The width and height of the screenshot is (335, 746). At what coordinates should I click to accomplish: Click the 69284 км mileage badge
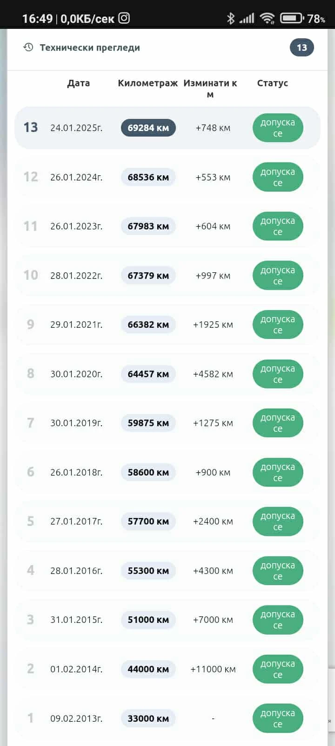click(x=148, y=128)
